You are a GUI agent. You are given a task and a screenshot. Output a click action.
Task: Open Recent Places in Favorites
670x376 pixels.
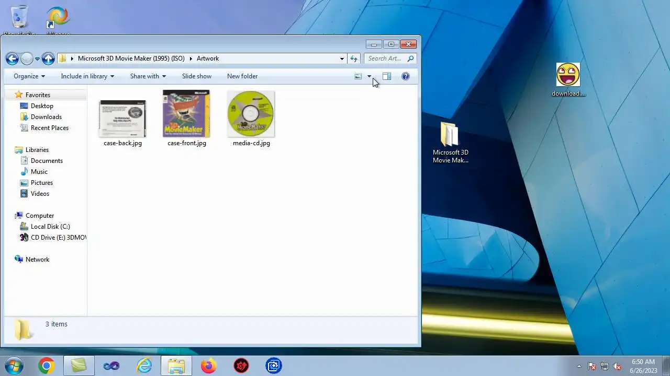pos(49,128)
